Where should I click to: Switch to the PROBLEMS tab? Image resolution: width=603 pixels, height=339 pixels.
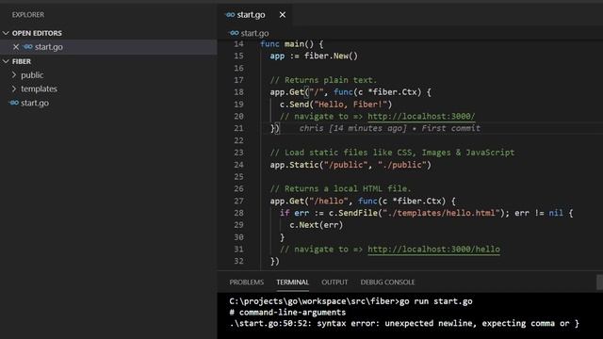click(247, 282)
